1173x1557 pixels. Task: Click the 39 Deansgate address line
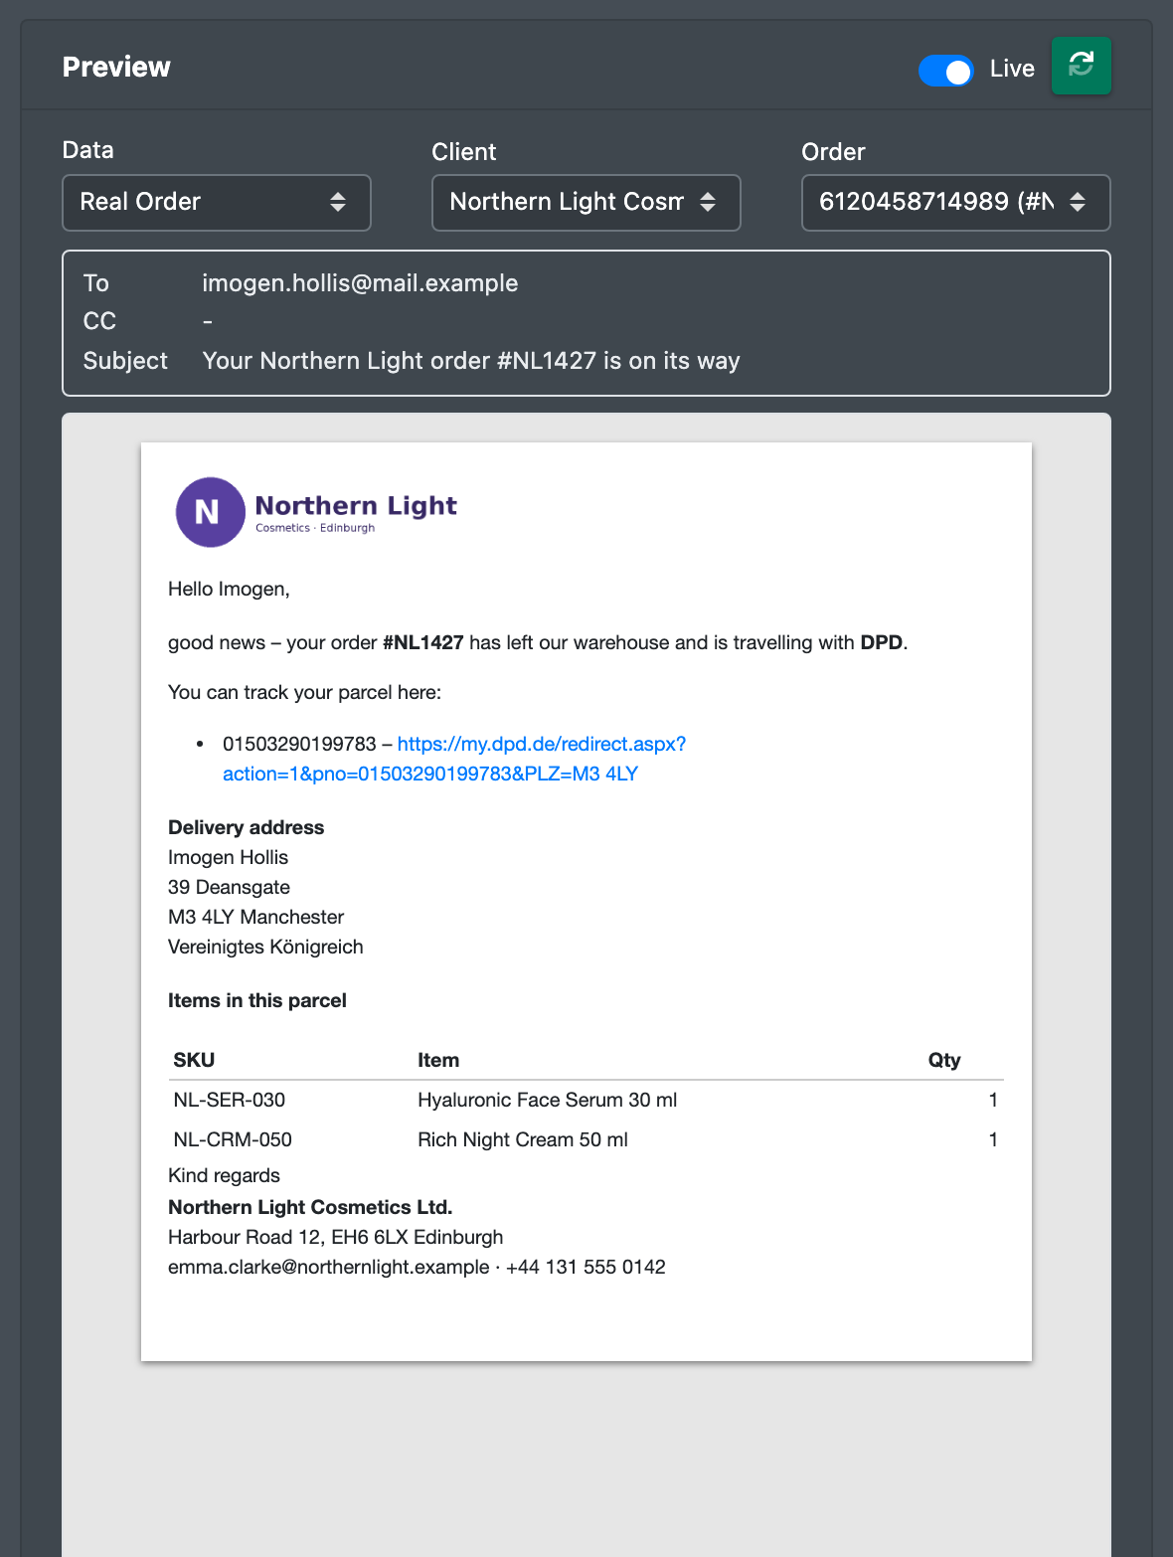tap(230, 887)
